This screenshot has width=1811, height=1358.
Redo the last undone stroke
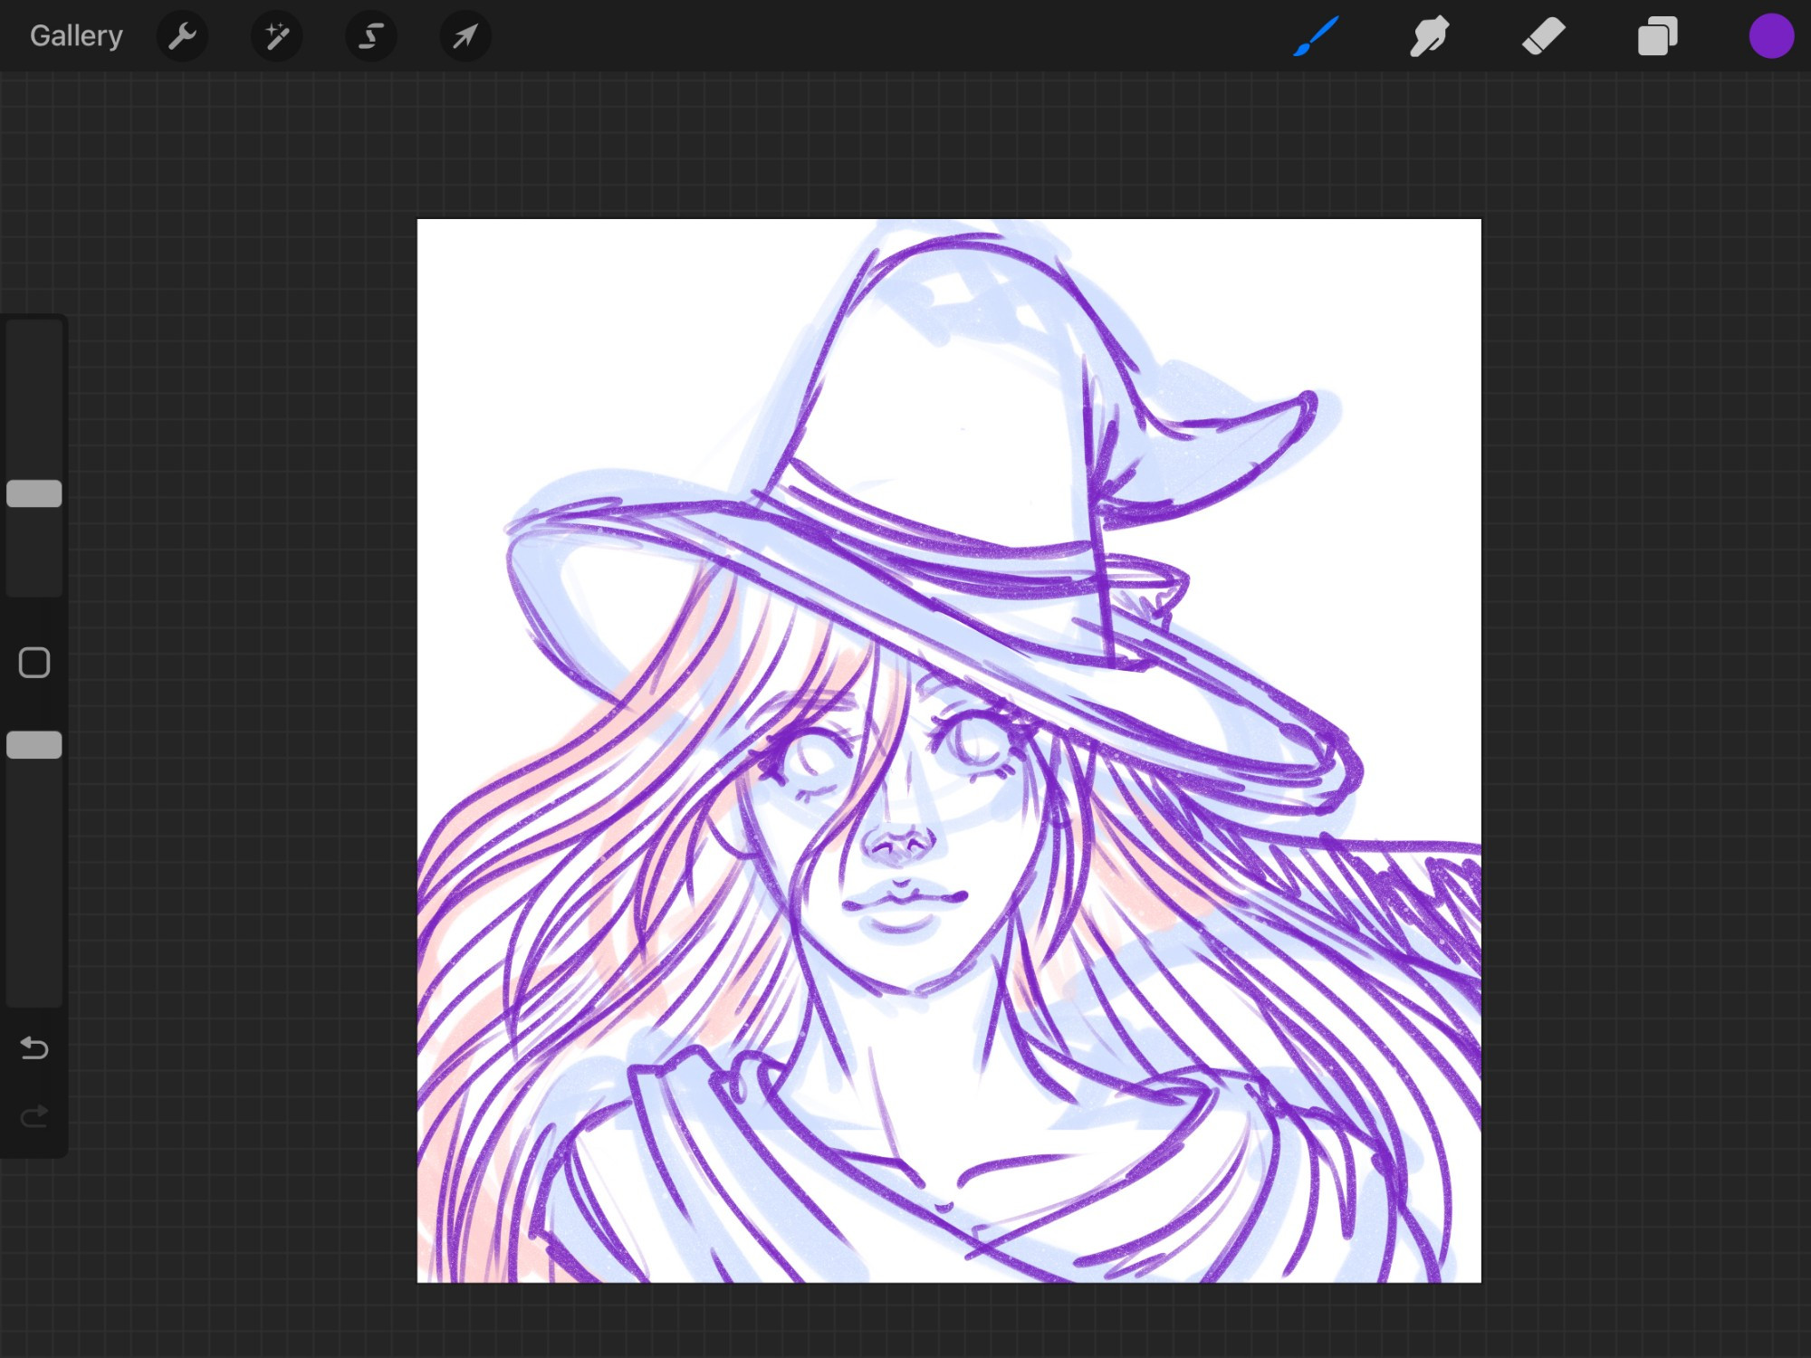34,1116
